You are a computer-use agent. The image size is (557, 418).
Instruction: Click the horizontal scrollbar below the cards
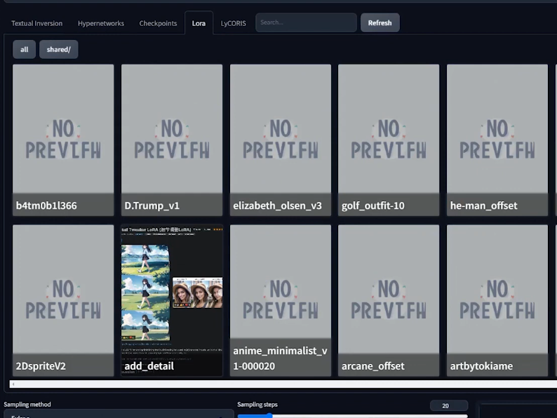[283, 384]
